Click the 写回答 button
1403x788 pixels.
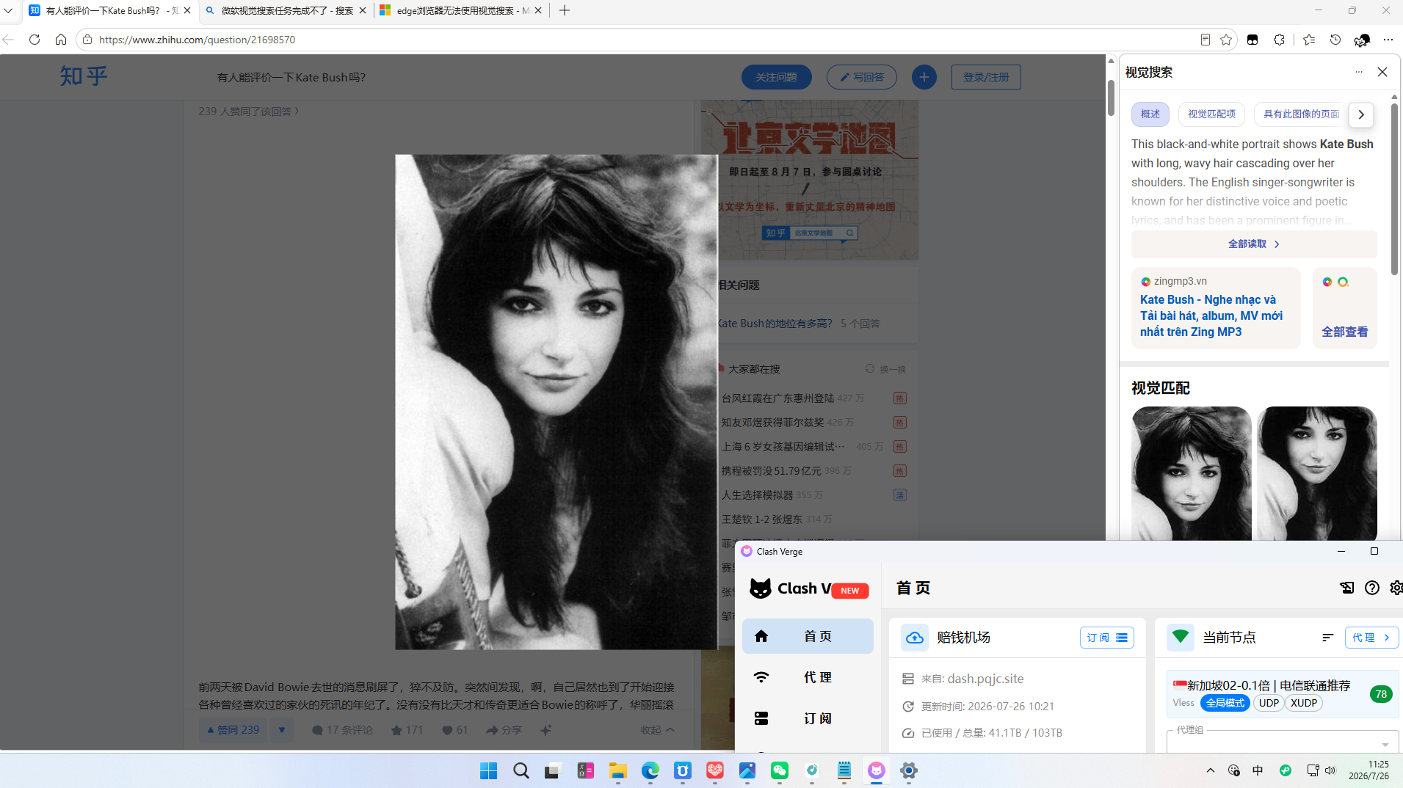(862, 77)
